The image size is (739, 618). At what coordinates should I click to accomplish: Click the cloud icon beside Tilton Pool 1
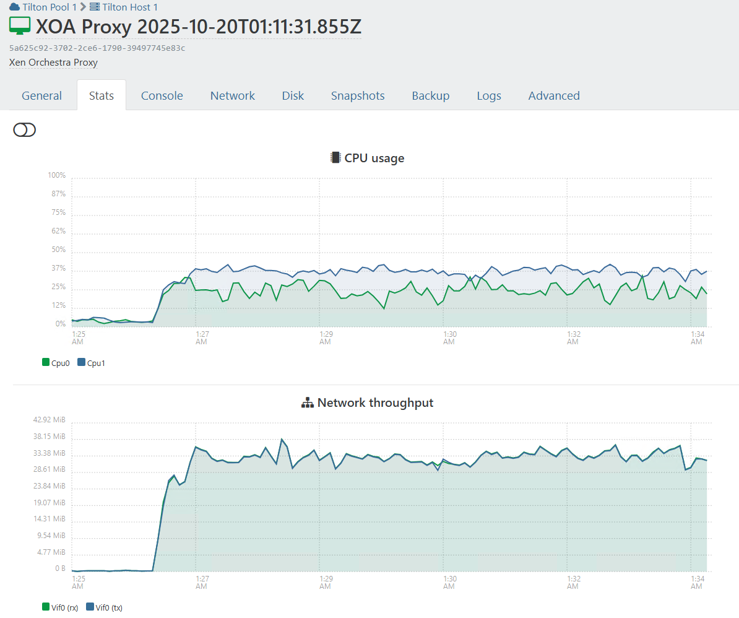click(14, 7)
